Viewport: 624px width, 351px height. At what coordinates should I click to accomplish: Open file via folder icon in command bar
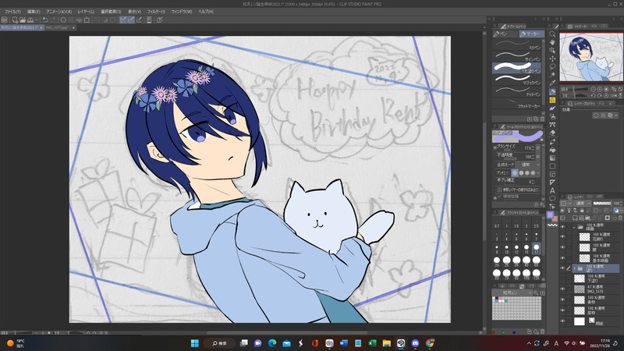pos(23,19)
